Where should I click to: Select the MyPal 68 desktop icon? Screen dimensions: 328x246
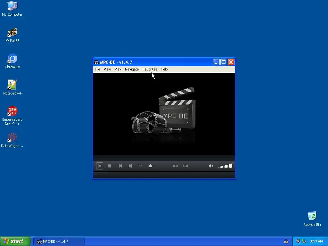pos(12,35)
